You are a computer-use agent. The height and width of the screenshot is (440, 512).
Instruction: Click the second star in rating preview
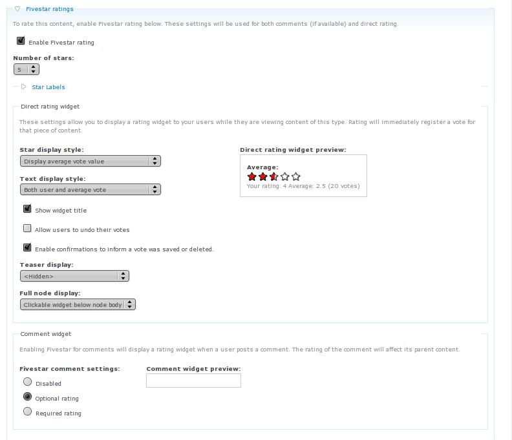[x=263, y=176]
